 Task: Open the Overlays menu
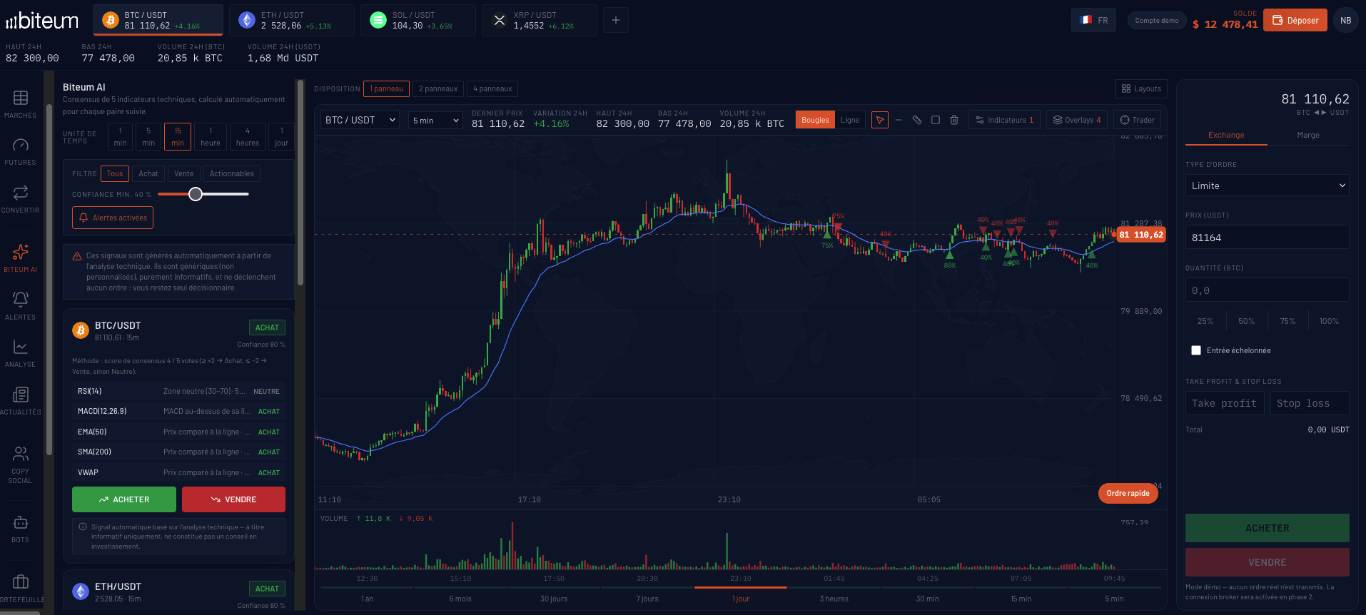tap(1077, 120)
